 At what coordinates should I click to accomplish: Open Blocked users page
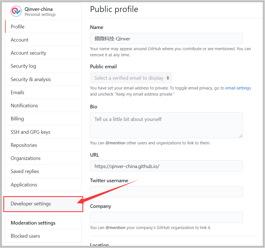(x=25, y=236)
